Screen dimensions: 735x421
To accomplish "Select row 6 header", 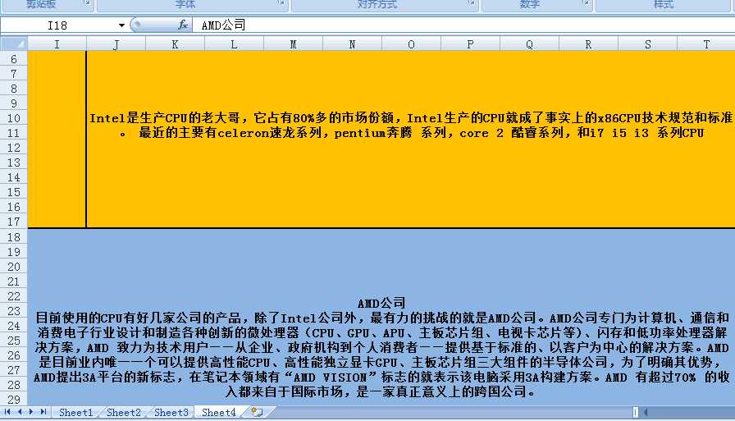I will point(14,59).
